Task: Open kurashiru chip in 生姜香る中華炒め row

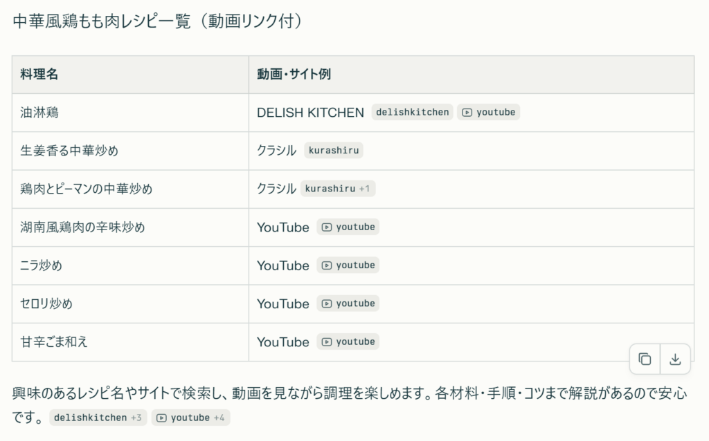Action: click(333, 151)
